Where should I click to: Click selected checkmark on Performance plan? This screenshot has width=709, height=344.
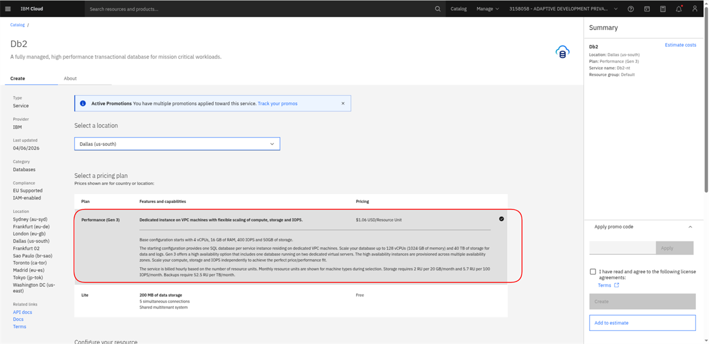click(502, 219)
